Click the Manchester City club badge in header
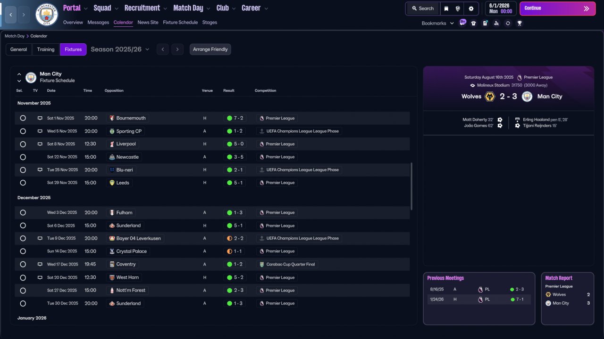 click(47, 15)
